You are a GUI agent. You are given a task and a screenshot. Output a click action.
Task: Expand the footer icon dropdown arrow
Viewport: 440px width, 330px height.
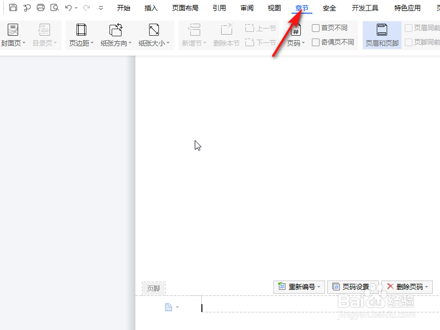point(177,307)
